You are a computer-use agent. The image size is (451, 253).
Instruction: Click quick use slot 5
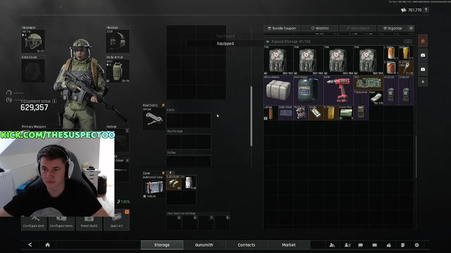[x=174, y=223]
